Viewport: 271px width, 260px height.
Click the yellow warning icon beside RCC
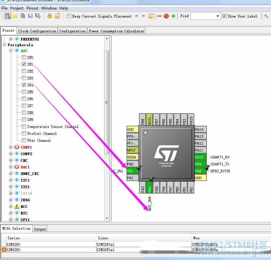tap(17, 206)
